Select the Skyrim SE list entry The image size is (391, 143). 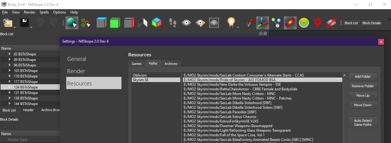pyautogui.click(x=156, y=80)
